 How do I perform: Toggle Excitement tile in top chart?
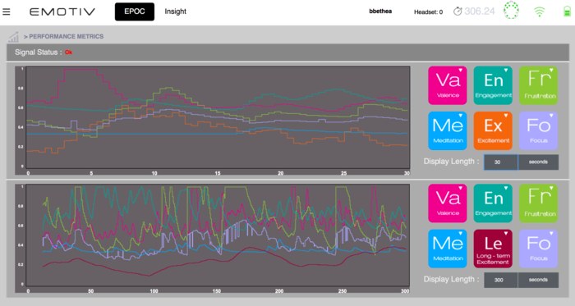point(493,130)
